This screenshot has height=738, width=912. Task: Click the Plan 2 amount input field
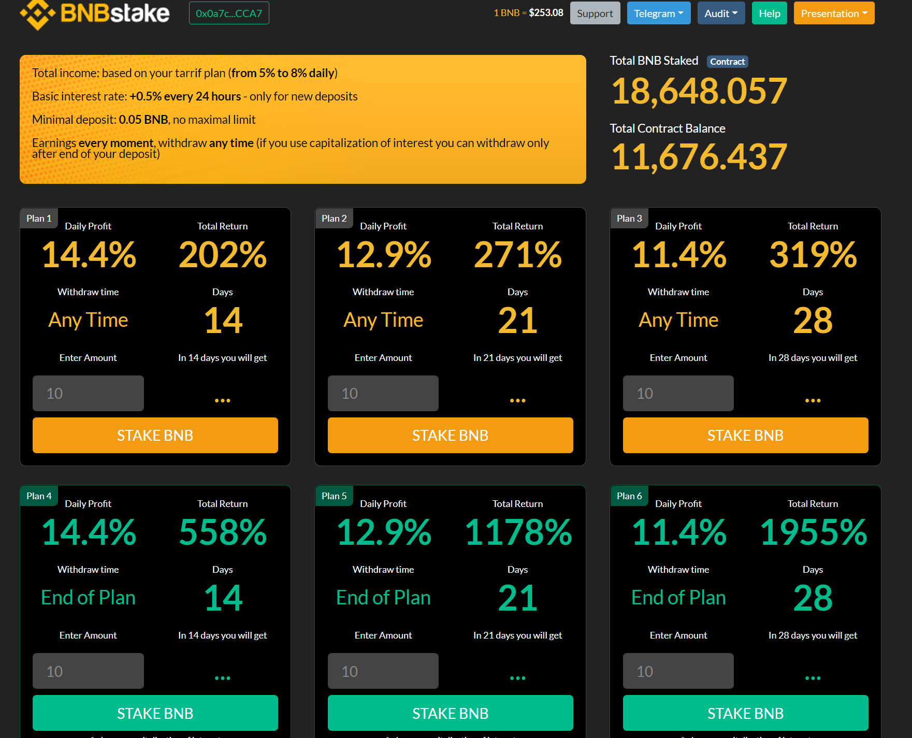383,394
